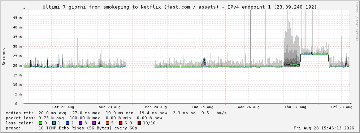Click the dark red 10/10 loss swatch
The image size is (360, 133).
point(139,123)
